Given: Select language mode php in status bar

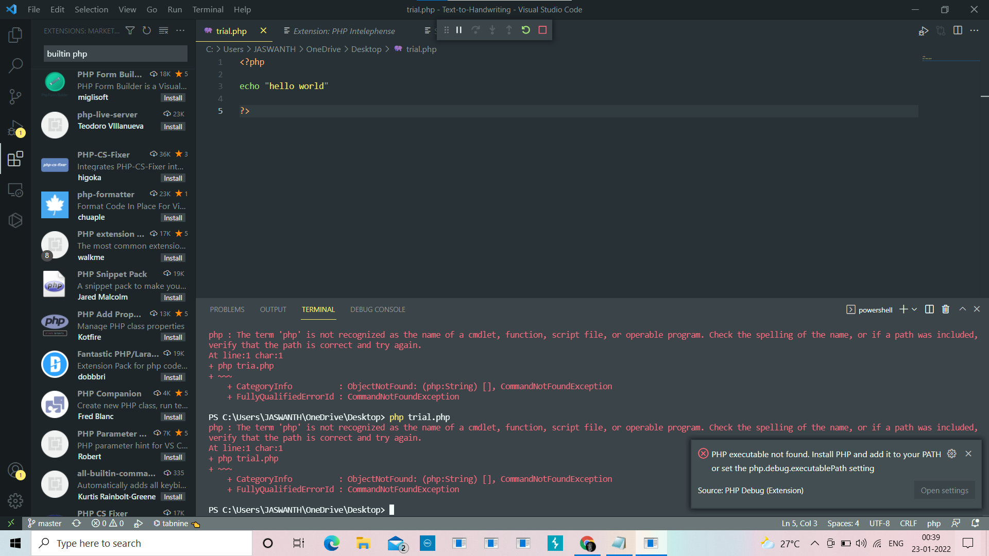Looking at the screenshot, I should (933, 523).
